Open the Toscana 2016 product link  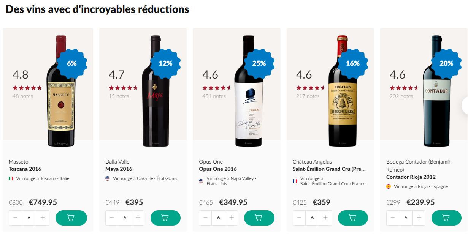pos(25,169)
